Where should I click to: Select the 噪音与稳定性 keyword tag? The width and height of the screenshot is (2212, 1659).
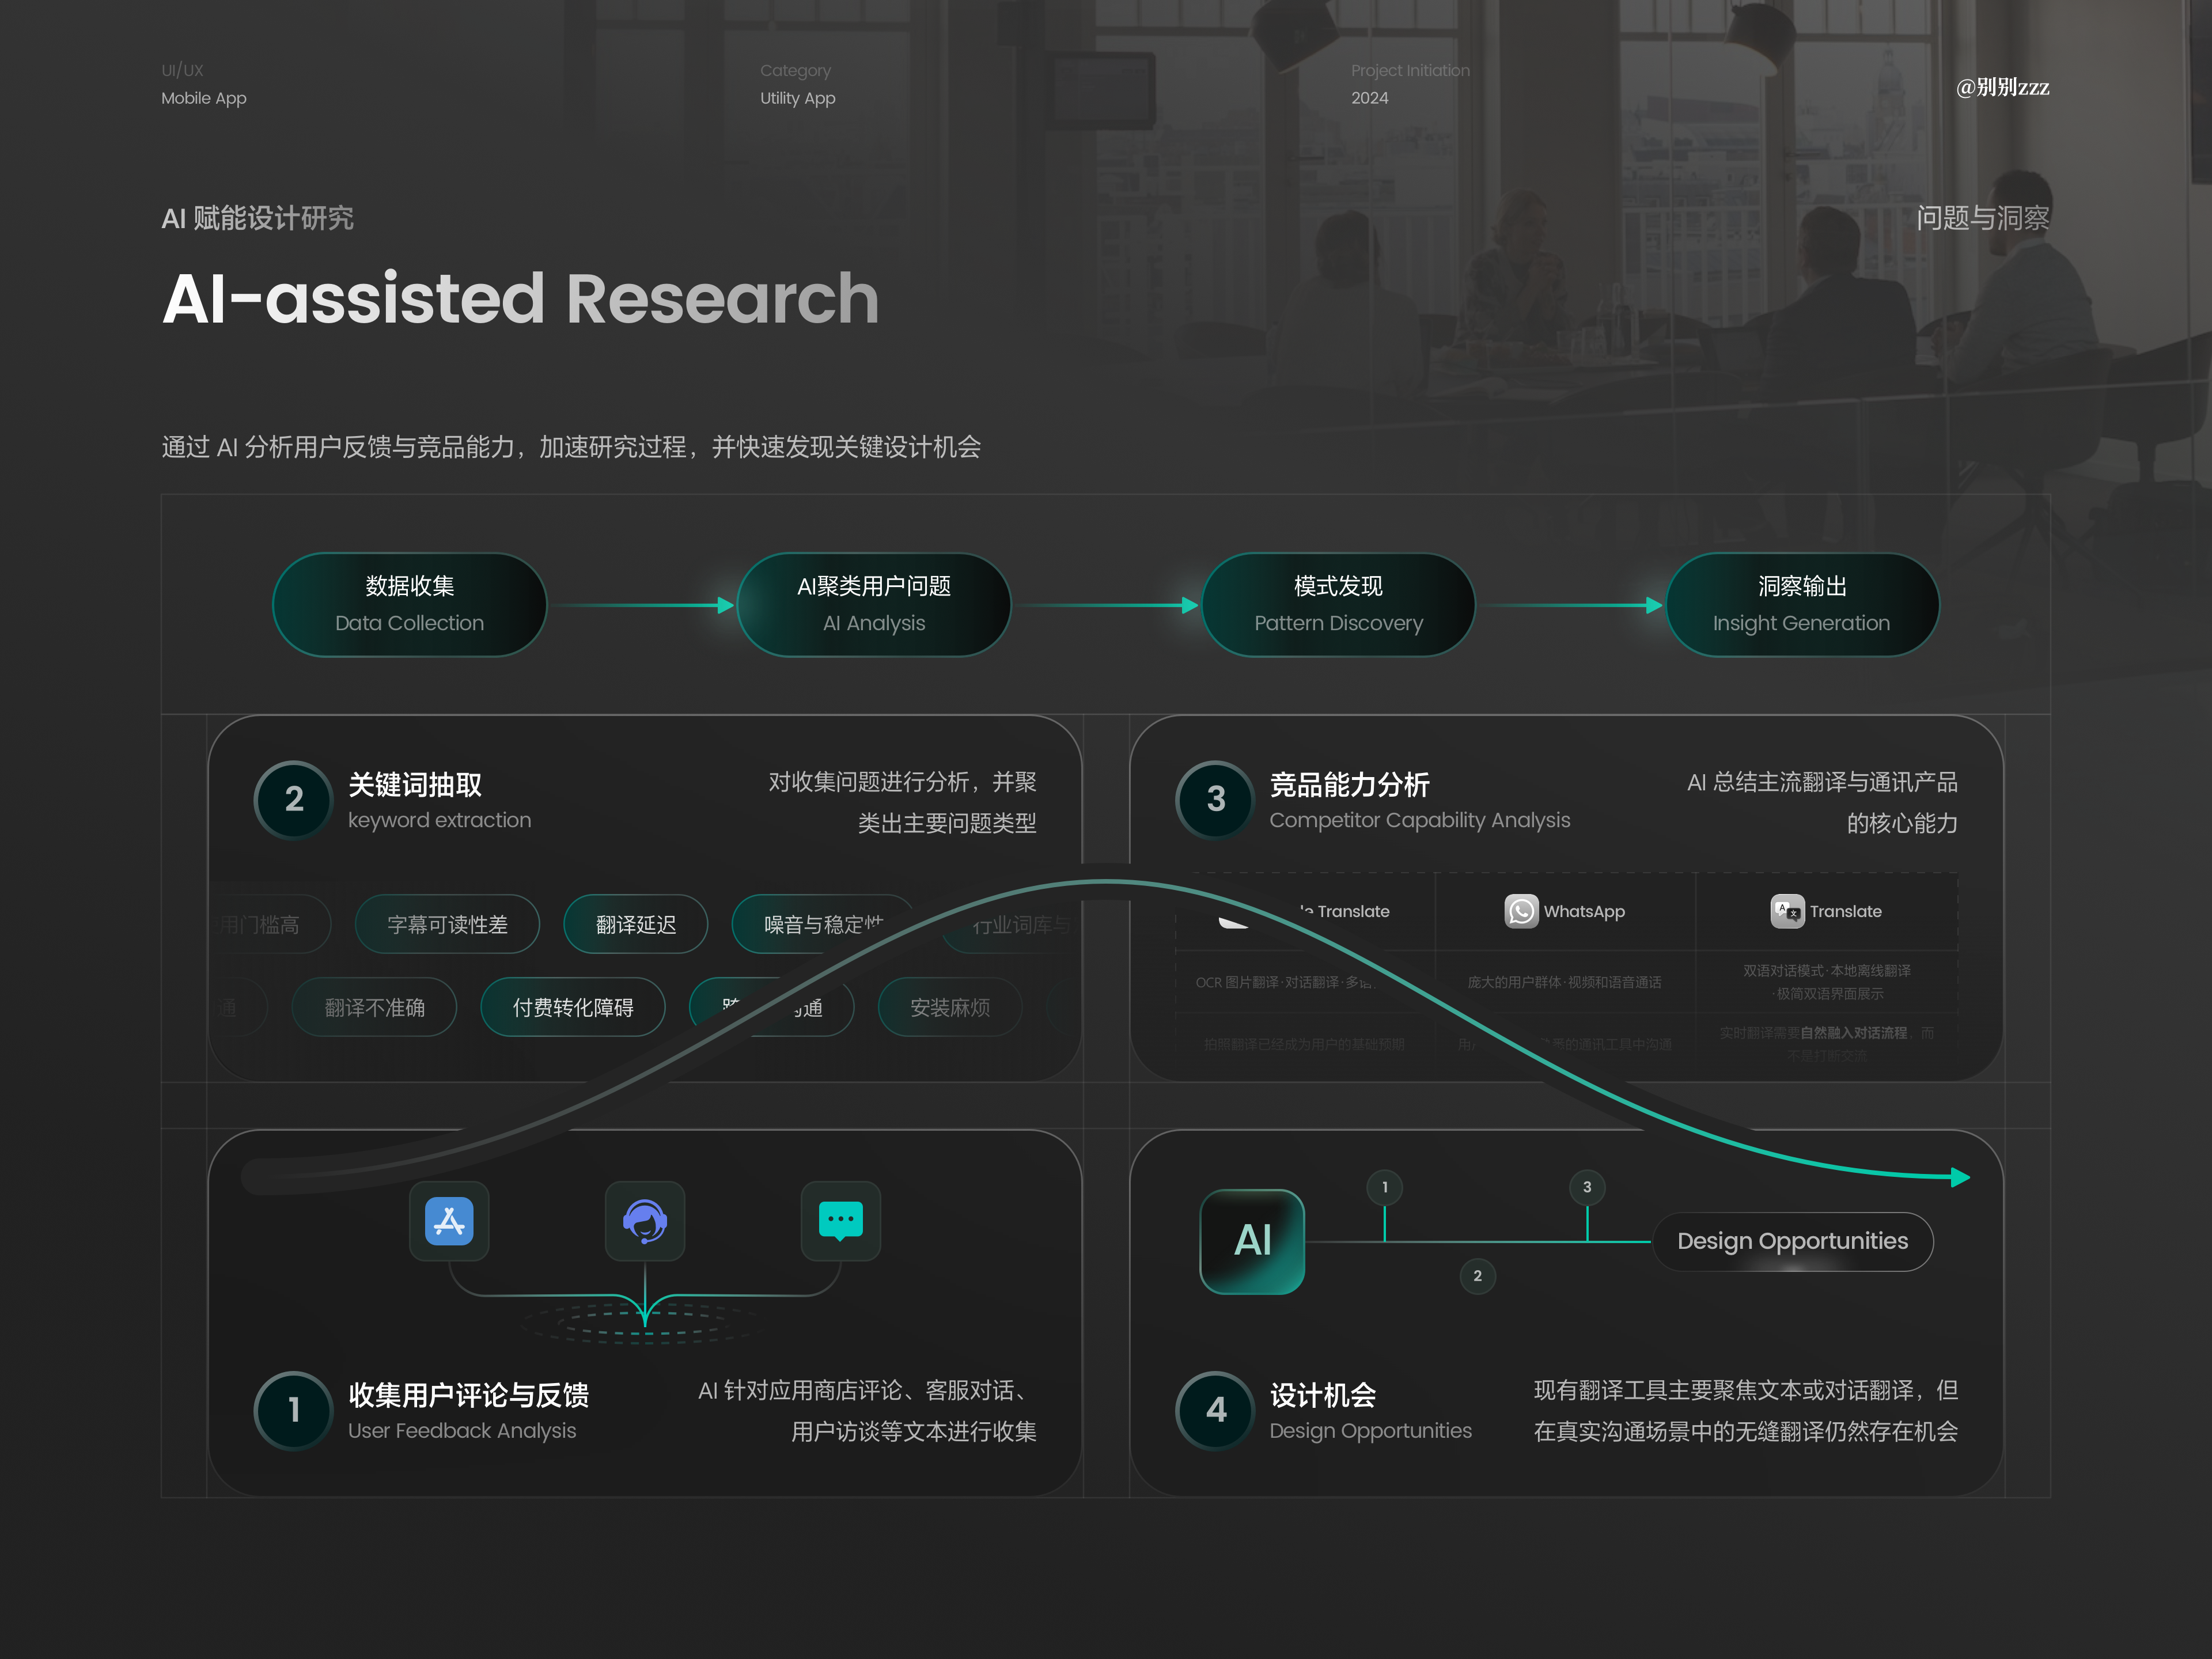(823, 925)
